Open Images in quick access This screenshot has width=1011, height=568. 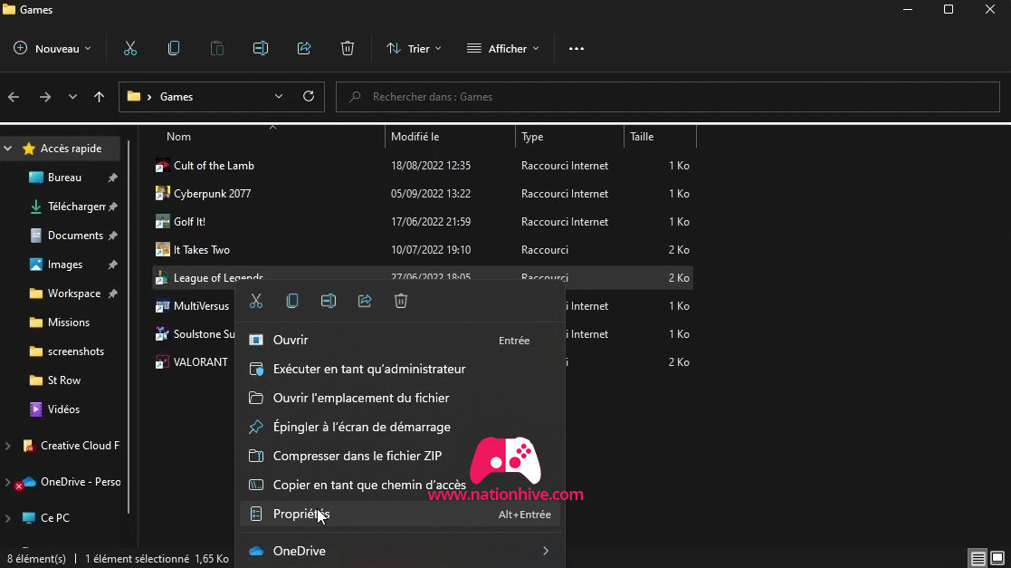point(64,265)
